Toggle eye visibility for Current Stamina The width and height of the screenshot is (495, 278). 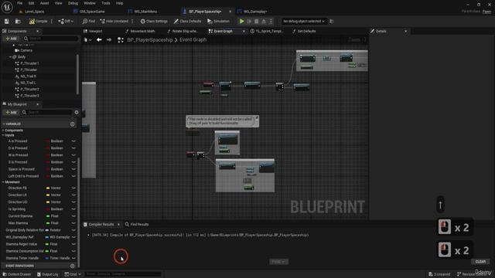73,216
